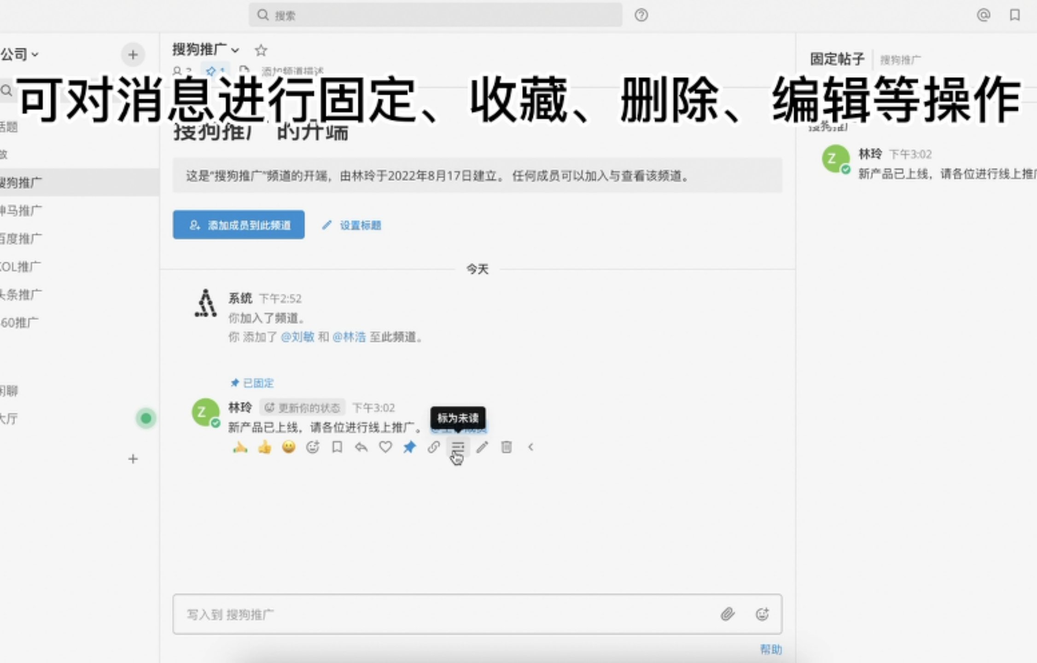Click 设置标题 link
The image size is (1037, 663).
(352, 225)
